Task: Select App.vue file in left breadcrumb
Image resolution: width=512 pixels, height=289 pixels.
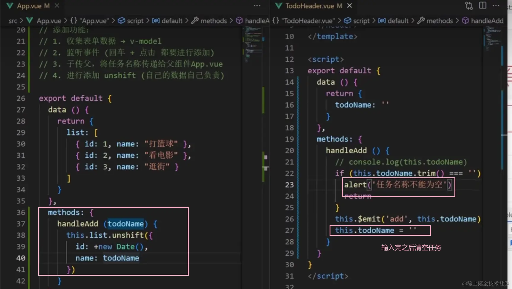Action: point(49,21)
